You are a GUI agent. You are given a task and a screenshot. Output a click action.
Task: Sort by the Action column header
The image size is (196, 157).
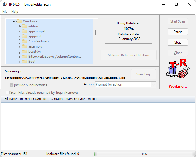(92, 99)
